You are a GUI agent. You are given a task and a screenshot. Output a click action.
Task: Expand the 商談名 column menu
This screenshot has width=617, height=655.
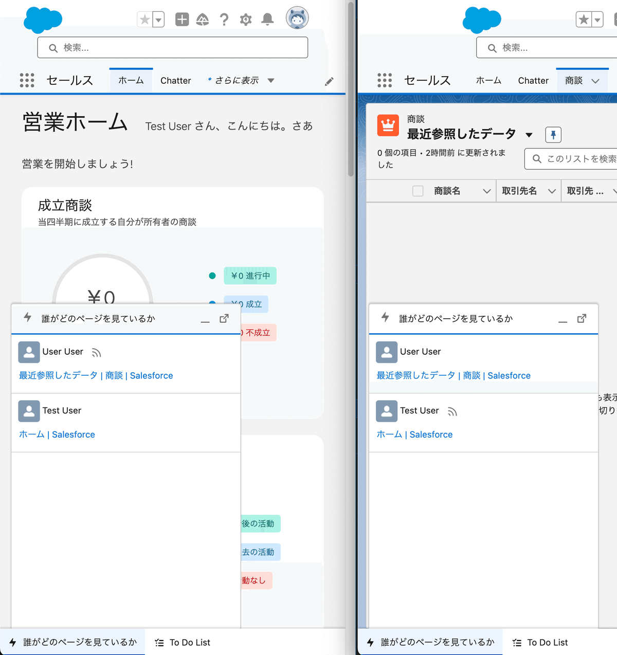[x=486, y=191]
